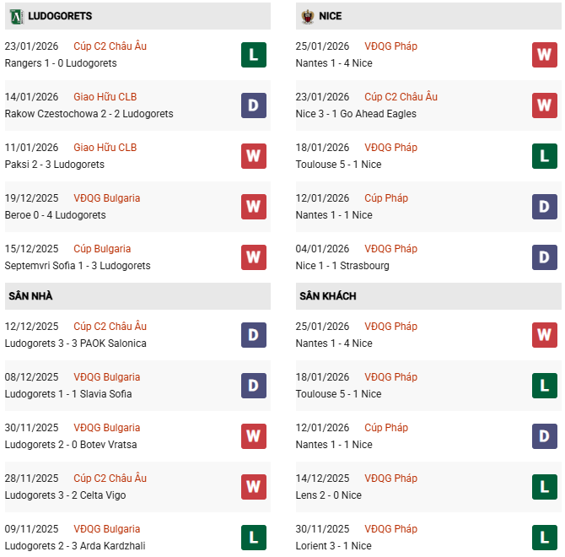Open Giao Hữu CLB link dated 14/01/2026

[x=105, y=97]
